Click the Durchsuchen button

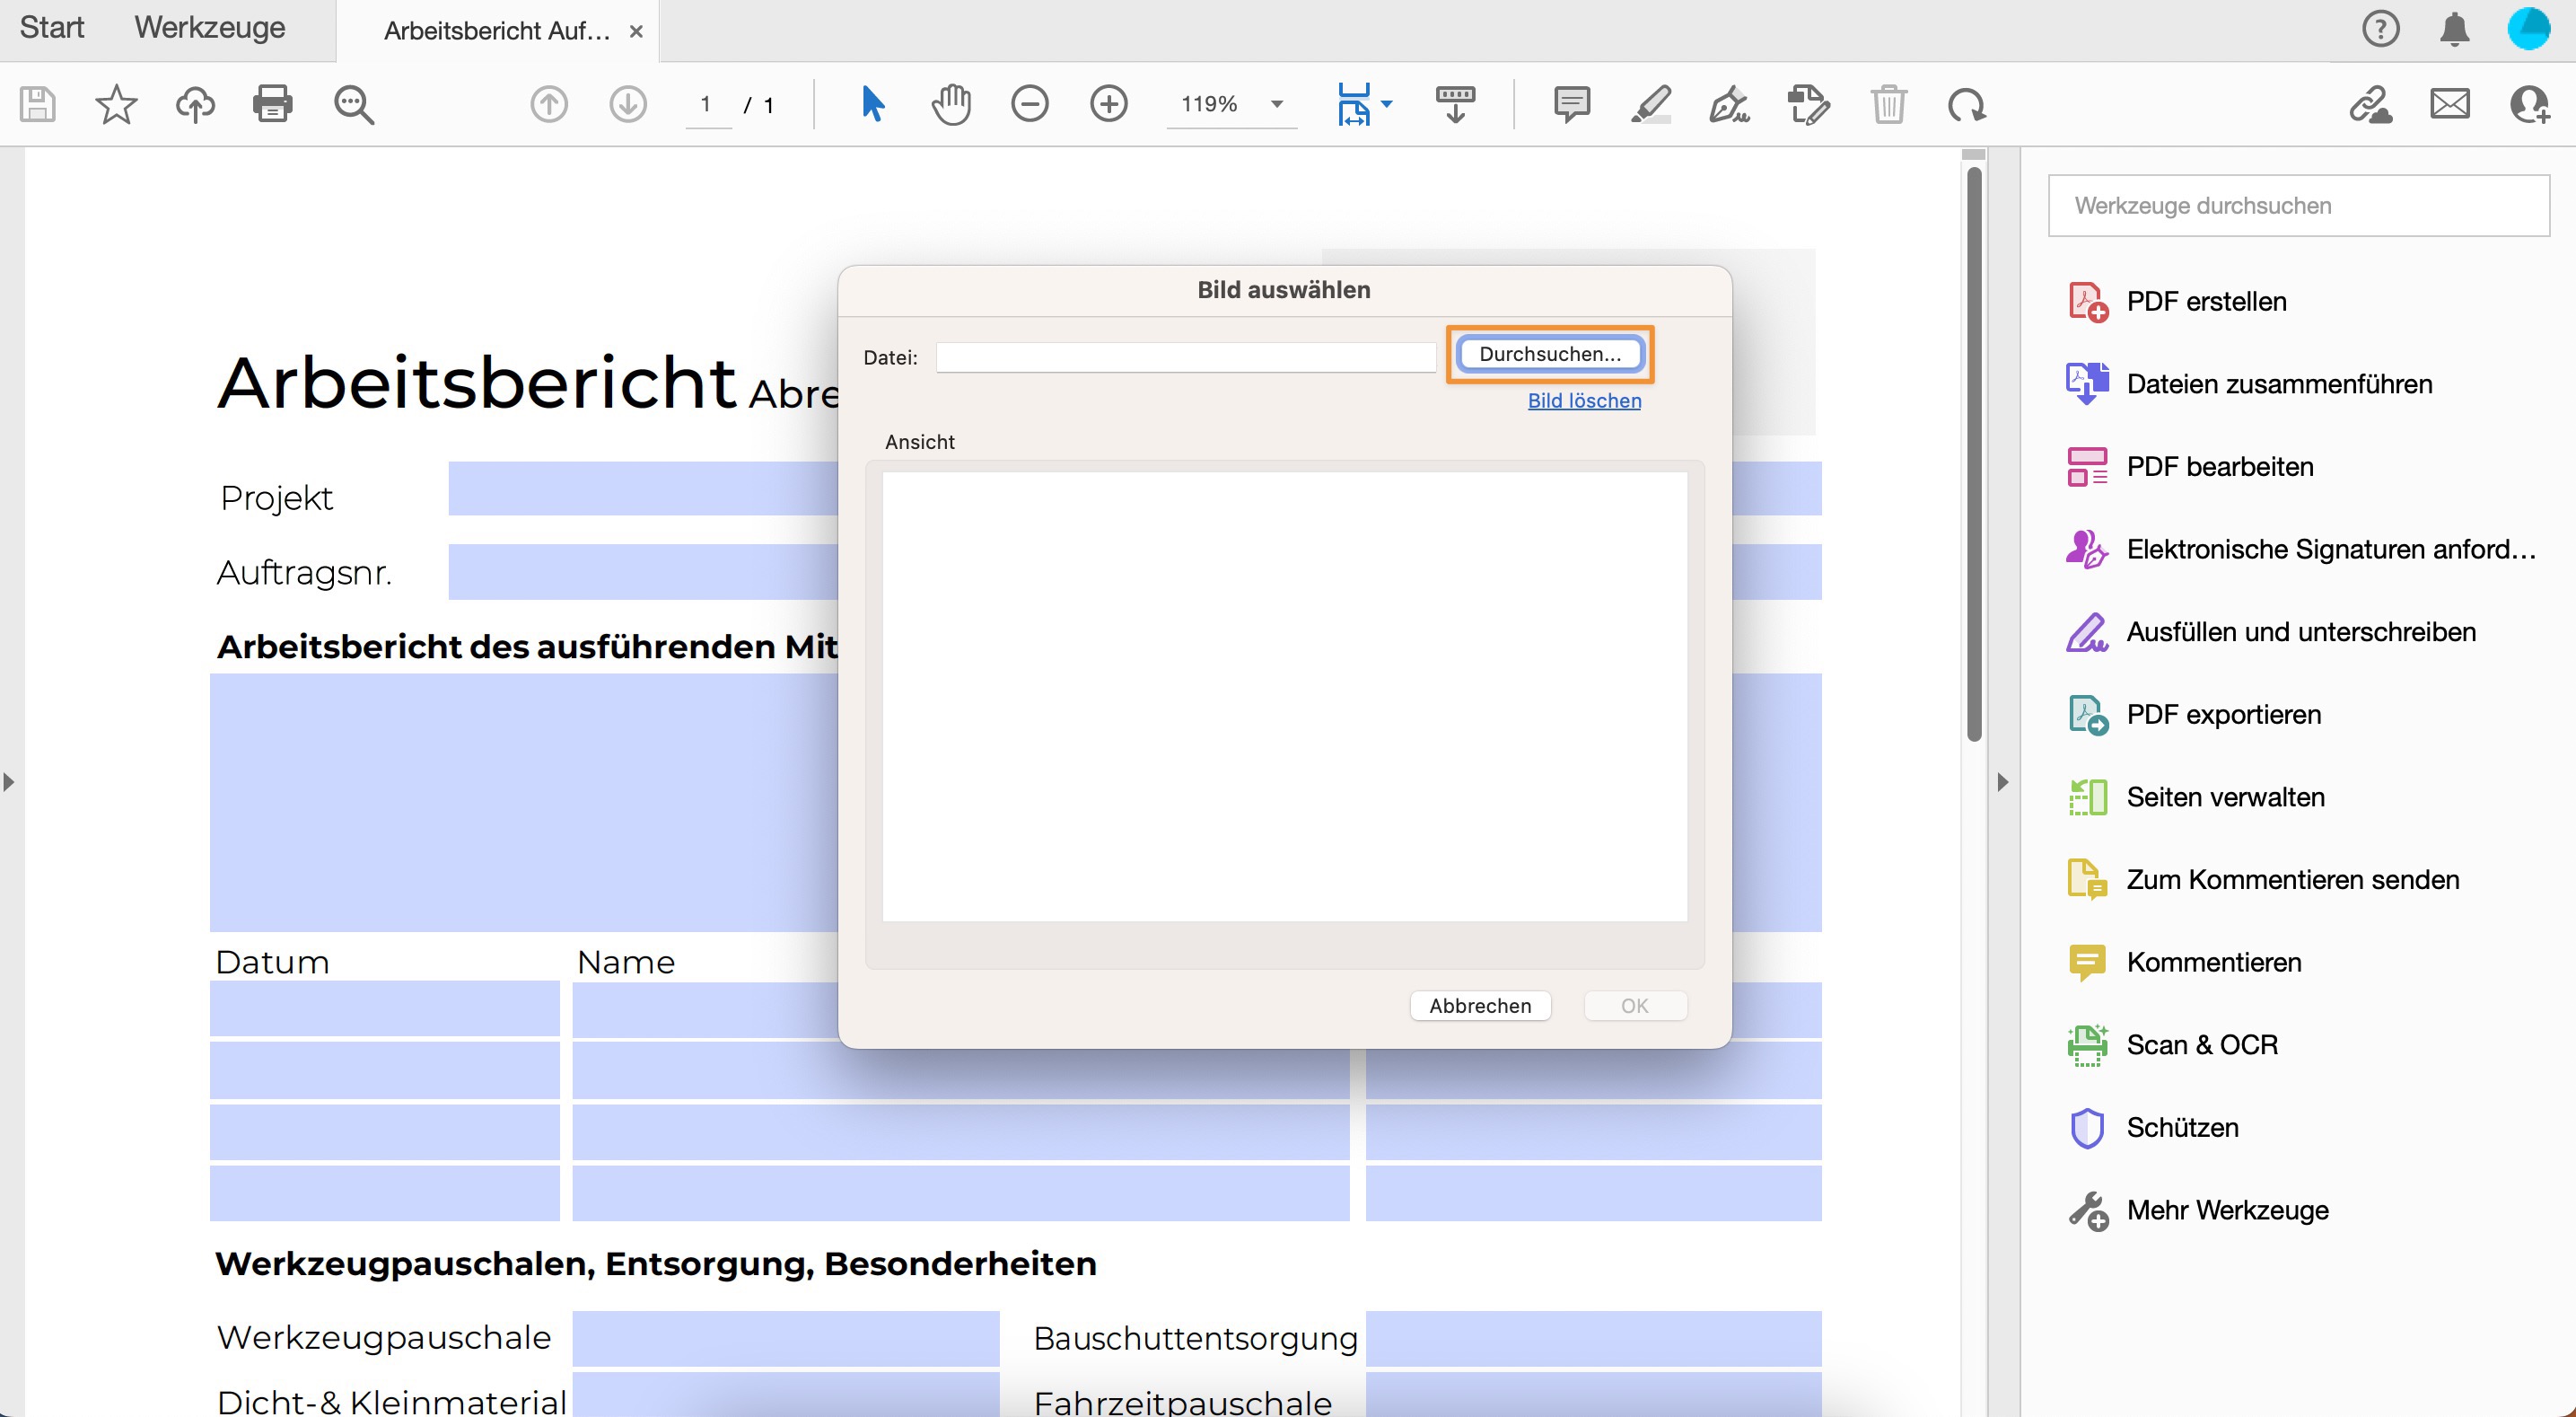(1549, 354)
